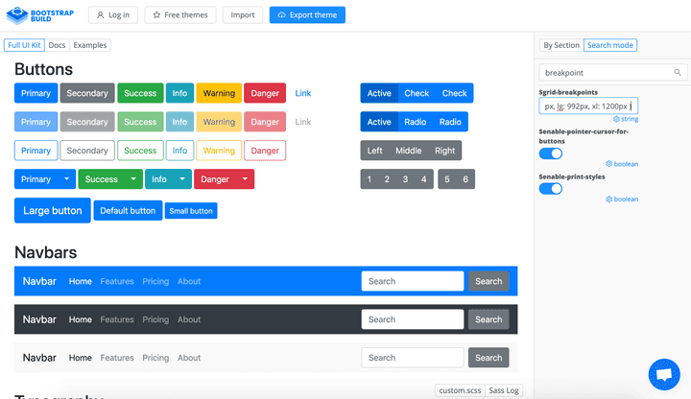
Task: Switch to the Examples tab
Action: (90, 45)
